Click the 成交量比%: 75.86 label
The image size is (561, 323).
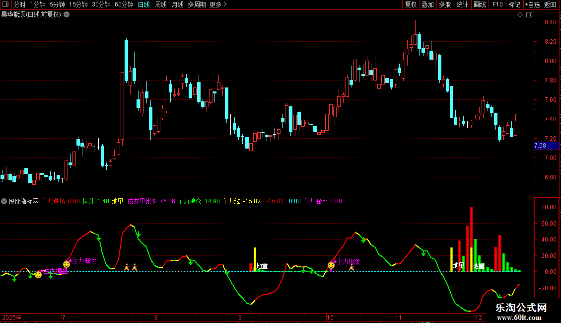pyautogui.click(x=151, y=201)
